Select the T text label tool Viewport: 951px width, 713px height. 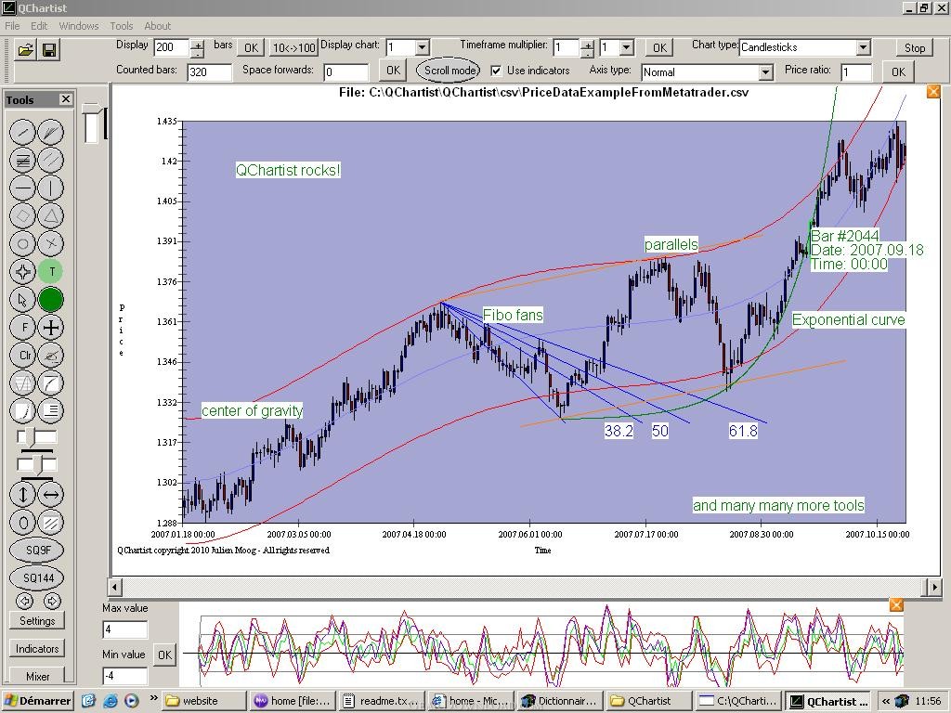51,272
